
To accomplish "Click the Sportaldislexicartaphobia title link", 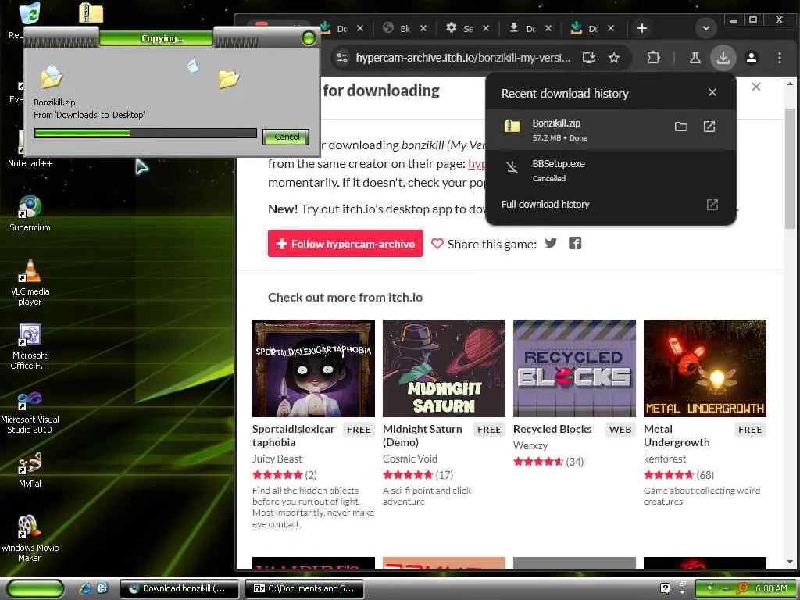I will coord(294,435).
